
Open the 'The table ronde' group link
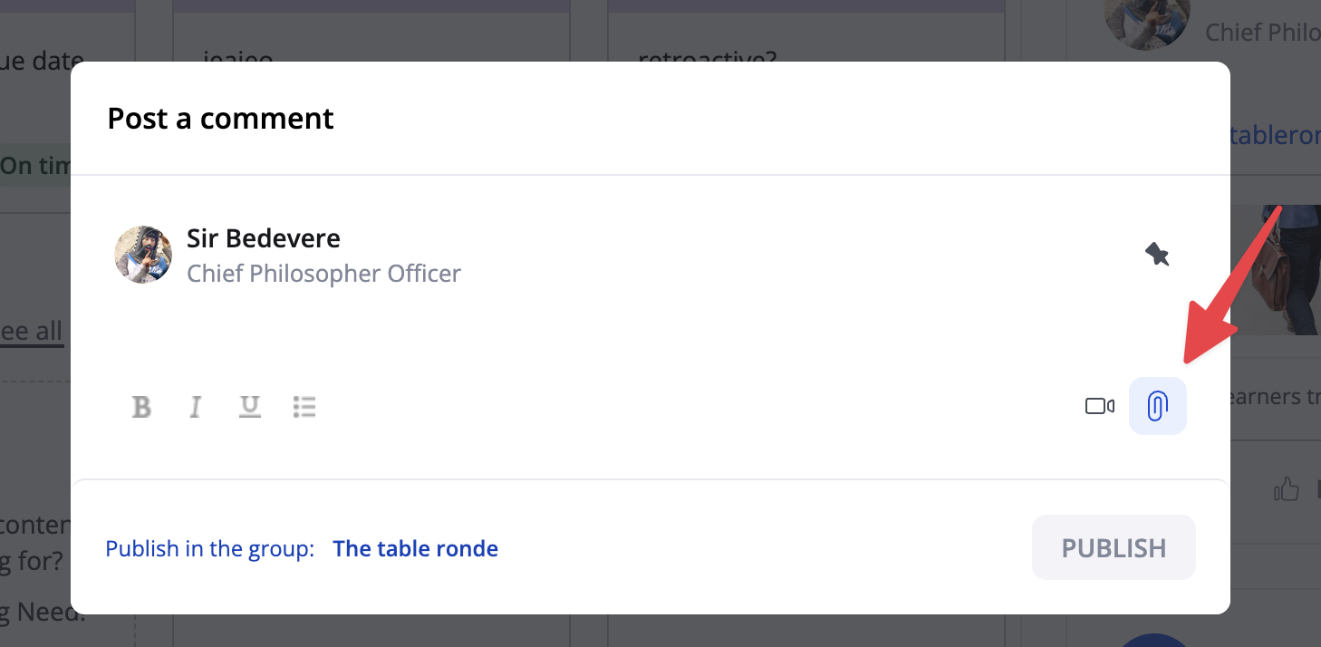click(x=416, y=548)
